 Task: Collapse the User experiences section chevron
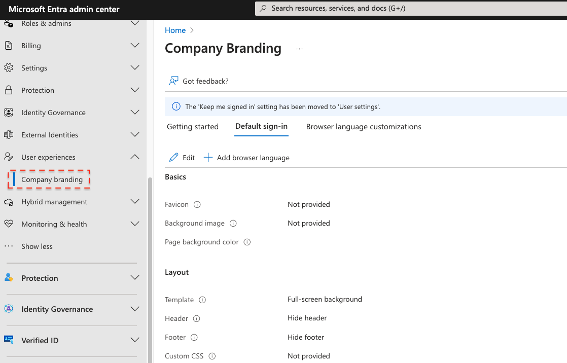click(x=135, y=157)
